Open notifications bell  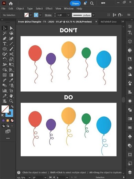pos(85,3)
